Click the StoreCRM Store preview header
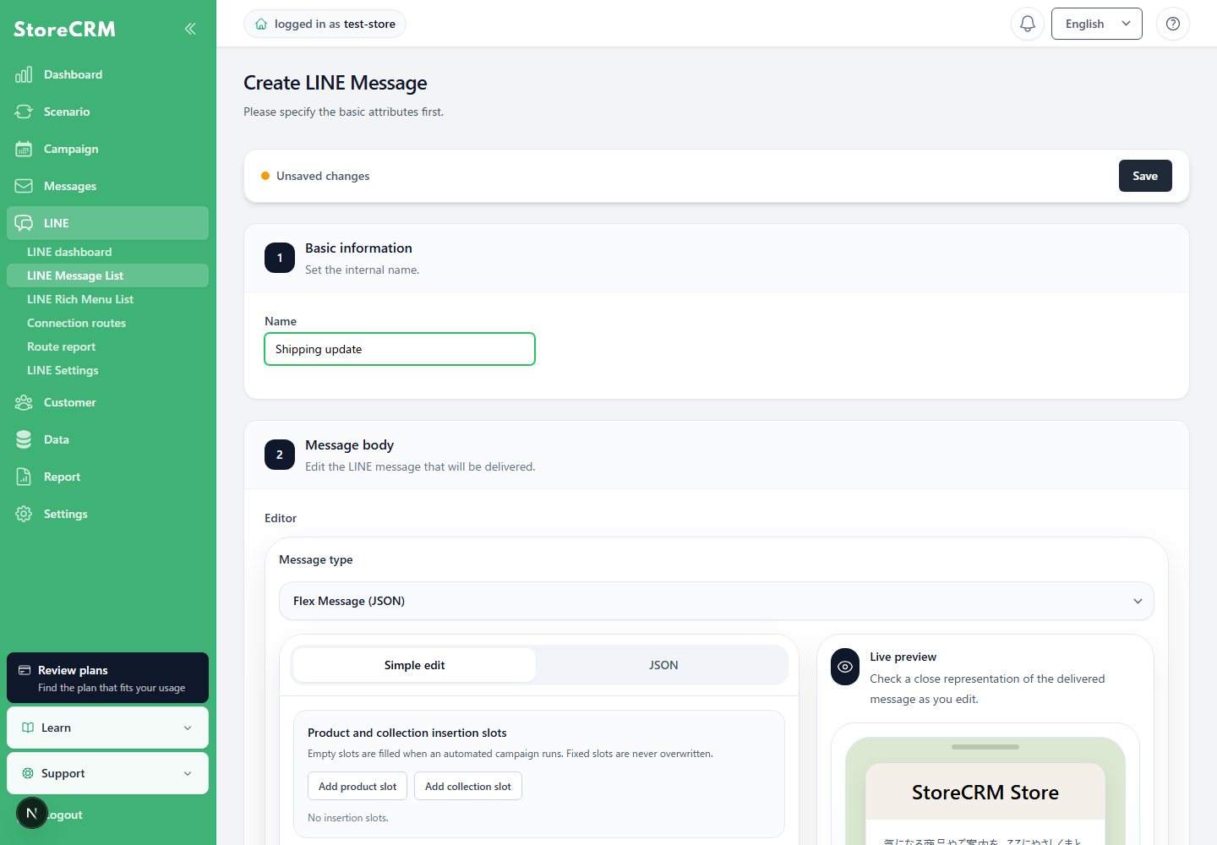The width and height of the screenshot is (1217, 845). (x=985, y=792)
